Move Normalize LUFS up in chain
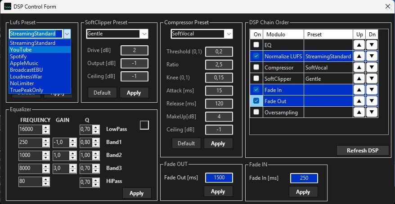Screen dimensions: 395x204 pyautogui.click(x=359, y=56)
